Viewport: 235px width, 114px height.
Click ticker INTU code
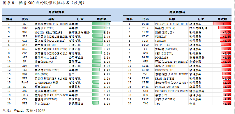(145, 32)
